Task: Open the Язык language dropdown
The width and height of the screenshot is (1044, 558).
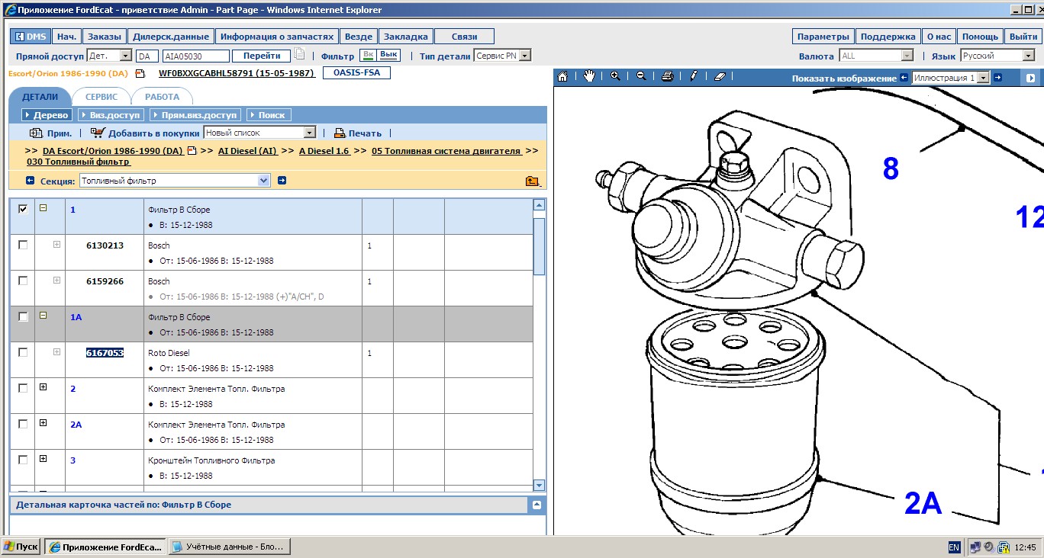Action: [1028, 56]
